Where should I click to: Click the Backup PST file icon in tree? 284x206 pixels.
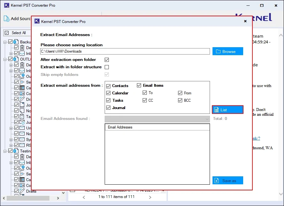(x=16, y=42)
